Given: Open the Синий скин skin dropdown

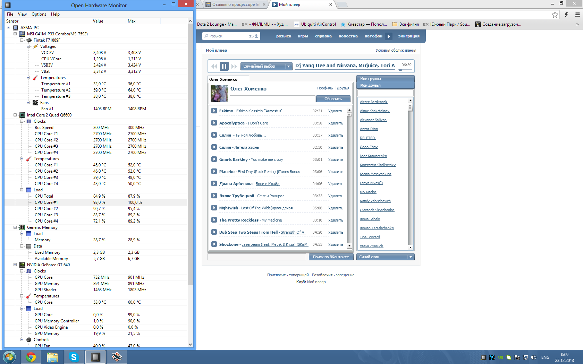Looking at the screenshot, I should 385,257.
